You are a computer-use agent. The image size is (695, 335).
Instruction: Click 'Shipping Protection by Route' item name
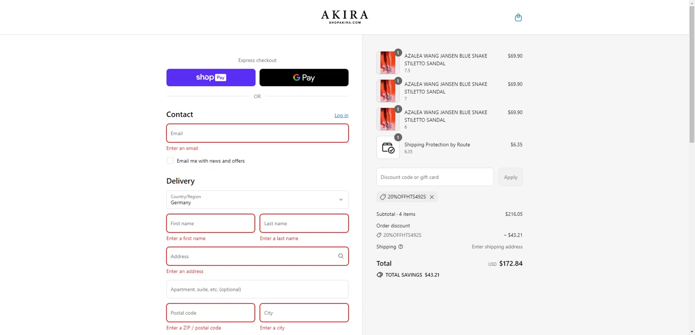tap(437, 145)
